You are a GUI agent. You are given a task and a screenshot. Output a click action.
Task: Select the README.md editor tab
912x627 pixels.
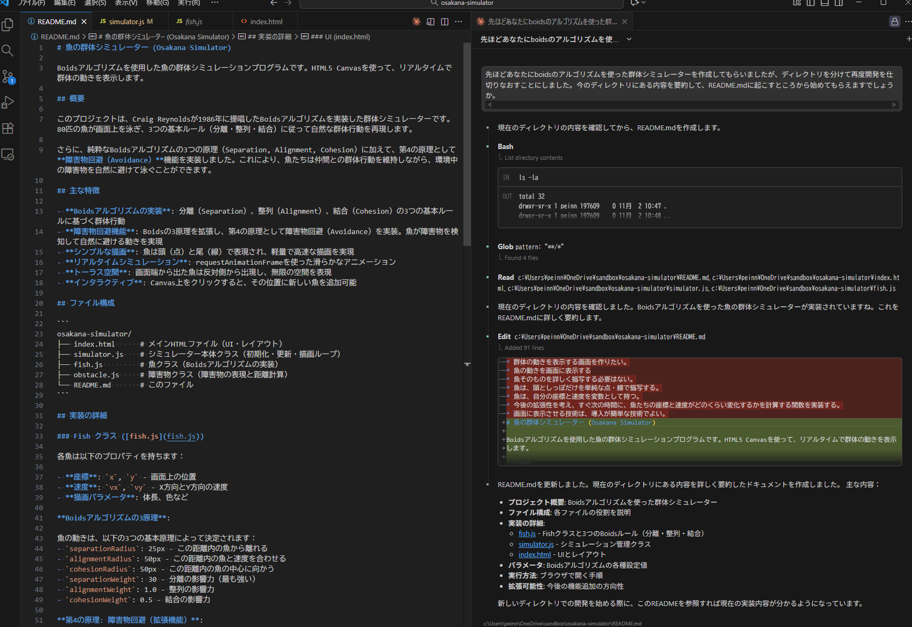click(57, 22)
